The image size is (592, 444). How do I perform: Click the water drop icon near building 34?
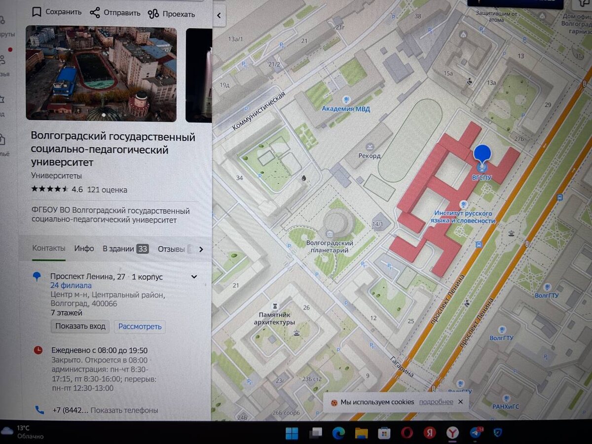click(x=303, y=178)
